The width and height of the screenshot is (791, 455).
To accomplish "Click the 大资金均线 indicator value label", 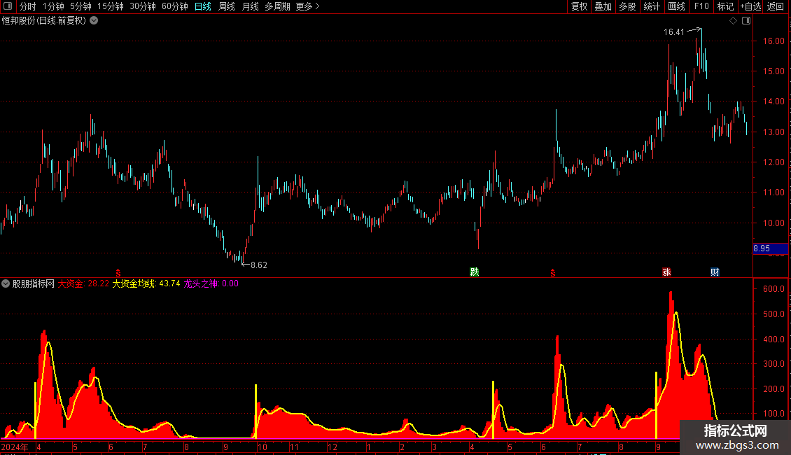I will pyautogui.click(x=146, y=283).
